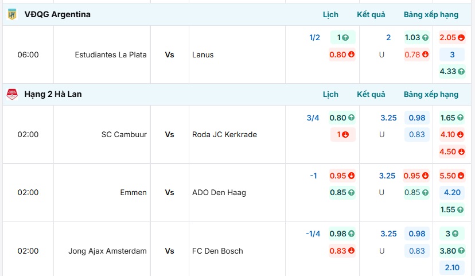
Task: Click Vs in Jong Ajax Amsterdam match row
Action: point(170,251)
